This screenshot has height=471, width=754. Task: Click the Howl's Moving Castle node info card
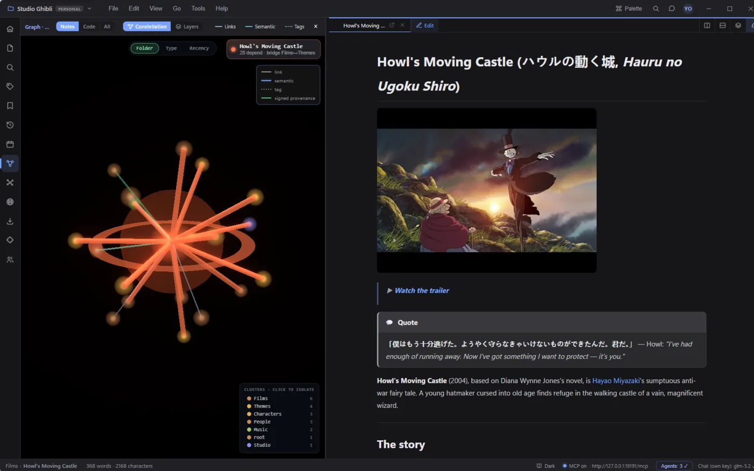click(274, 49)
